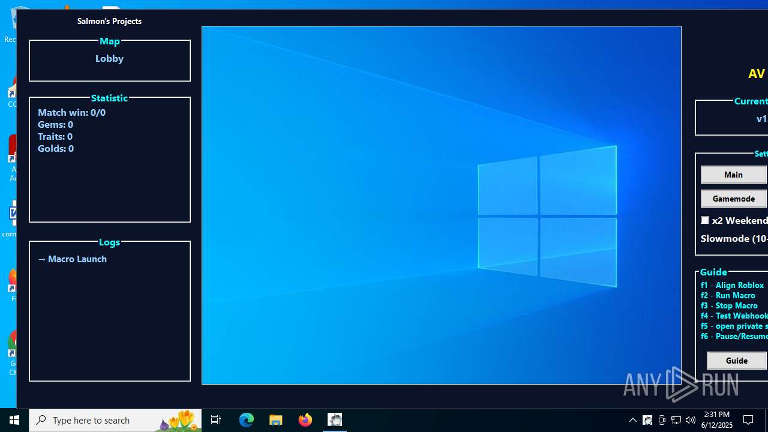
Task: Click the Lobby map label
Action: pyautogui.click(x=109, y=58)
